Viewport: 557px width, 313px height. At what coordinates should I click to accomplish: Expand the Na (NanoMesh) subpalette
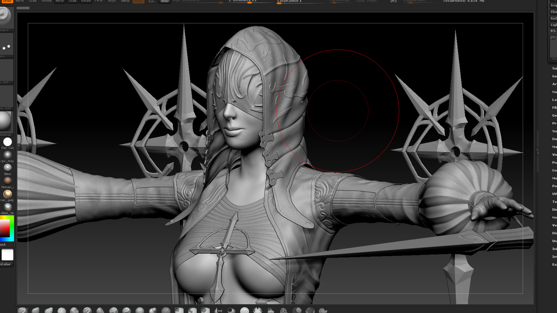click(x=554, y=92)
